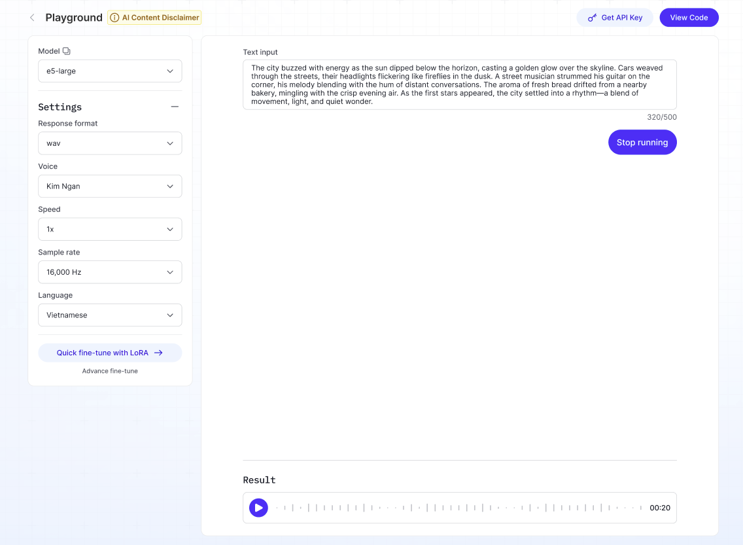Play the generated audio result
The width and height of the screenshot is (743, 545).
coord(258,508)
